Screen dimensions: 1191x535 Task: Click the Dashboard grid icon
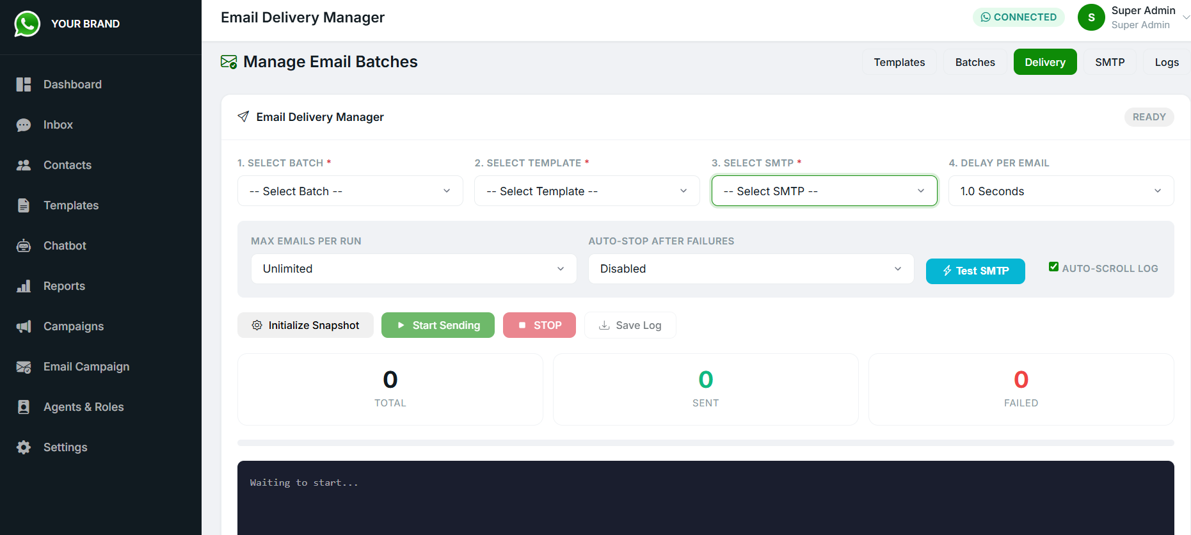coord(24,84)
